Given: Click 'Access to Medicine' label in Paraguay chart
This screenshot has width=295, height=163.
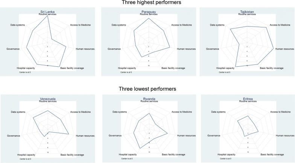Looking at the screenshot, I should click(x=181, y=25).
